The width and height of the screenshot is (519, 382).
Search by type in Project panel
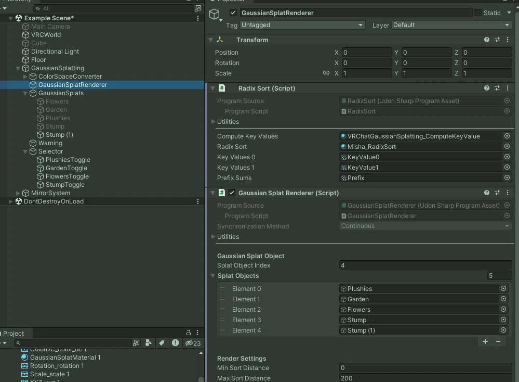pyautogui.click(x=148, y=343)
